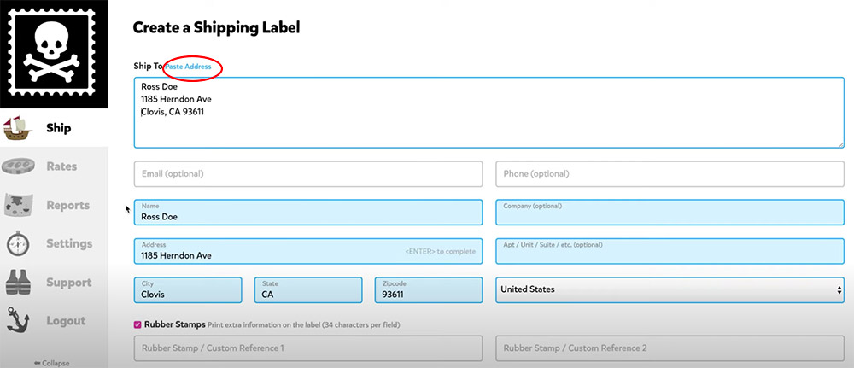Image resolution: width=854 pixels, height=368 pixels.
Task: Select the Settings menu label
Action: (x=69, y=244)
